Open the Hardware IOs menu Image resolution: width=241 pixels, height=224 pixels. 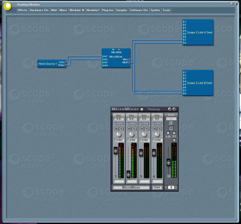39,10
